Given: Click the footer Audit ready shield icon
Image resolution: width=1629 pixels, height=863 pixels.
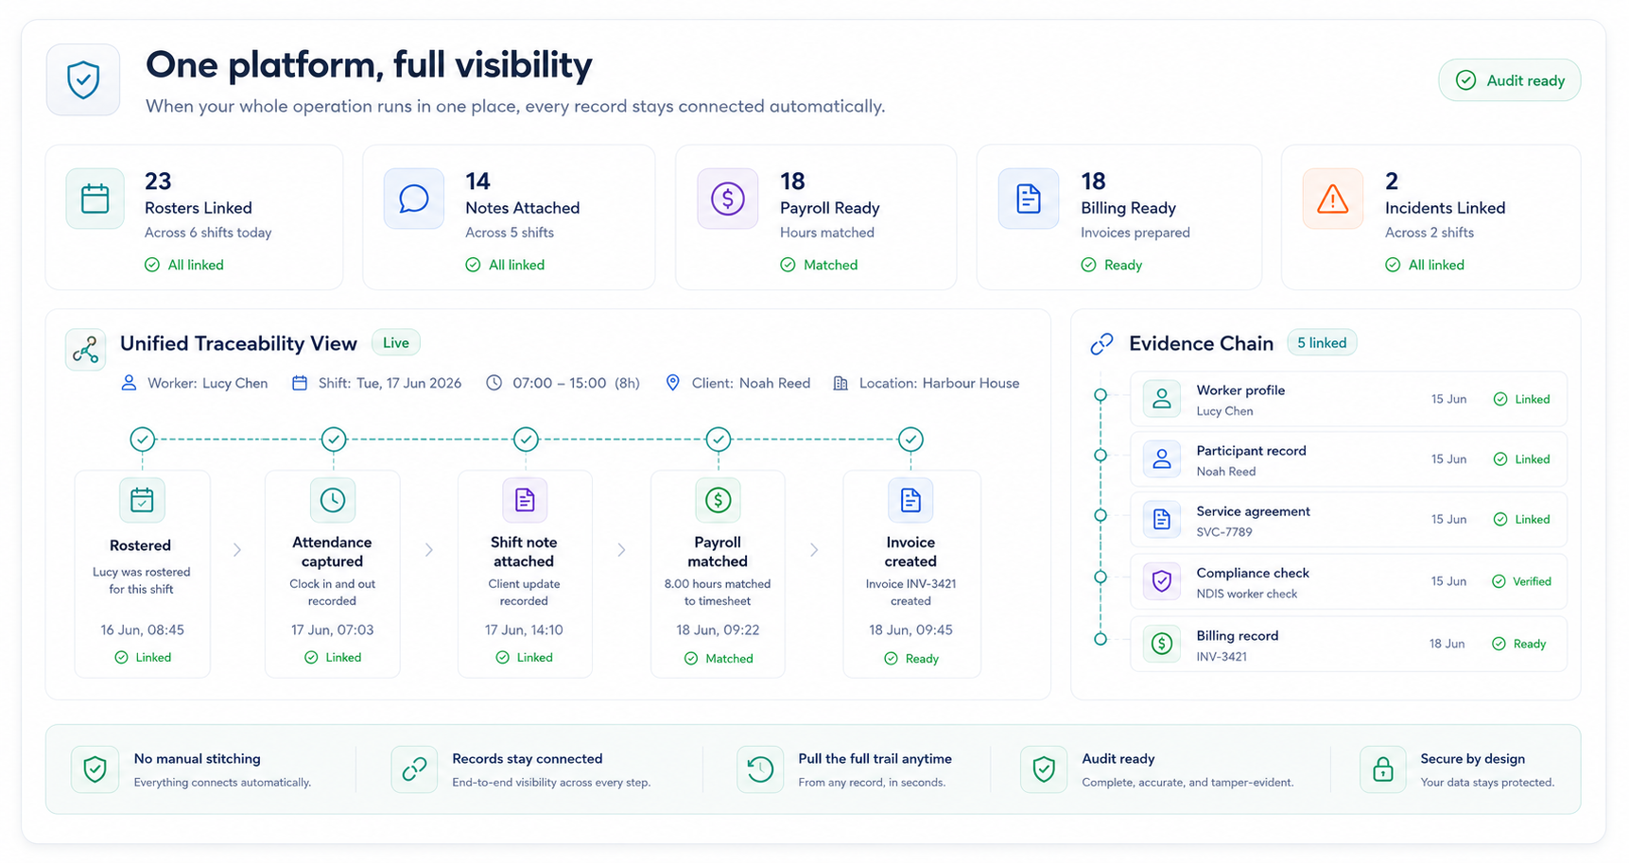Looking at the screenshot, I should 1044,769.
